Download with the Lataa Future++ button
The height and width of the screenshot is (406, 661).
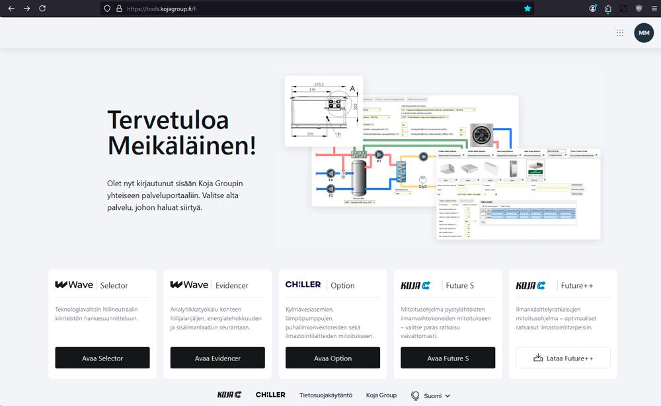point(563,358)
